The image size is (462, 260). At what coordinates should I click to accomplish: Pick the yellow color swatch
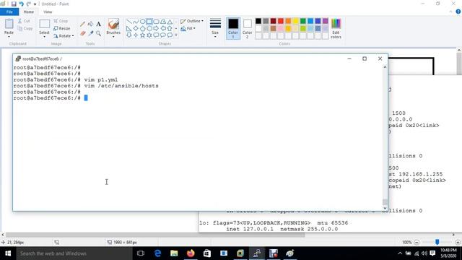[295, 21]
